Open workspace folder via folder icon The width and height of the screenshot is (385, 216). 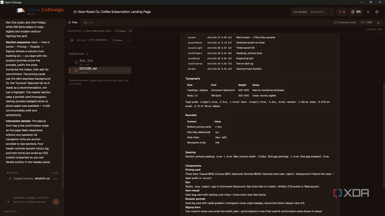(130, 31)
